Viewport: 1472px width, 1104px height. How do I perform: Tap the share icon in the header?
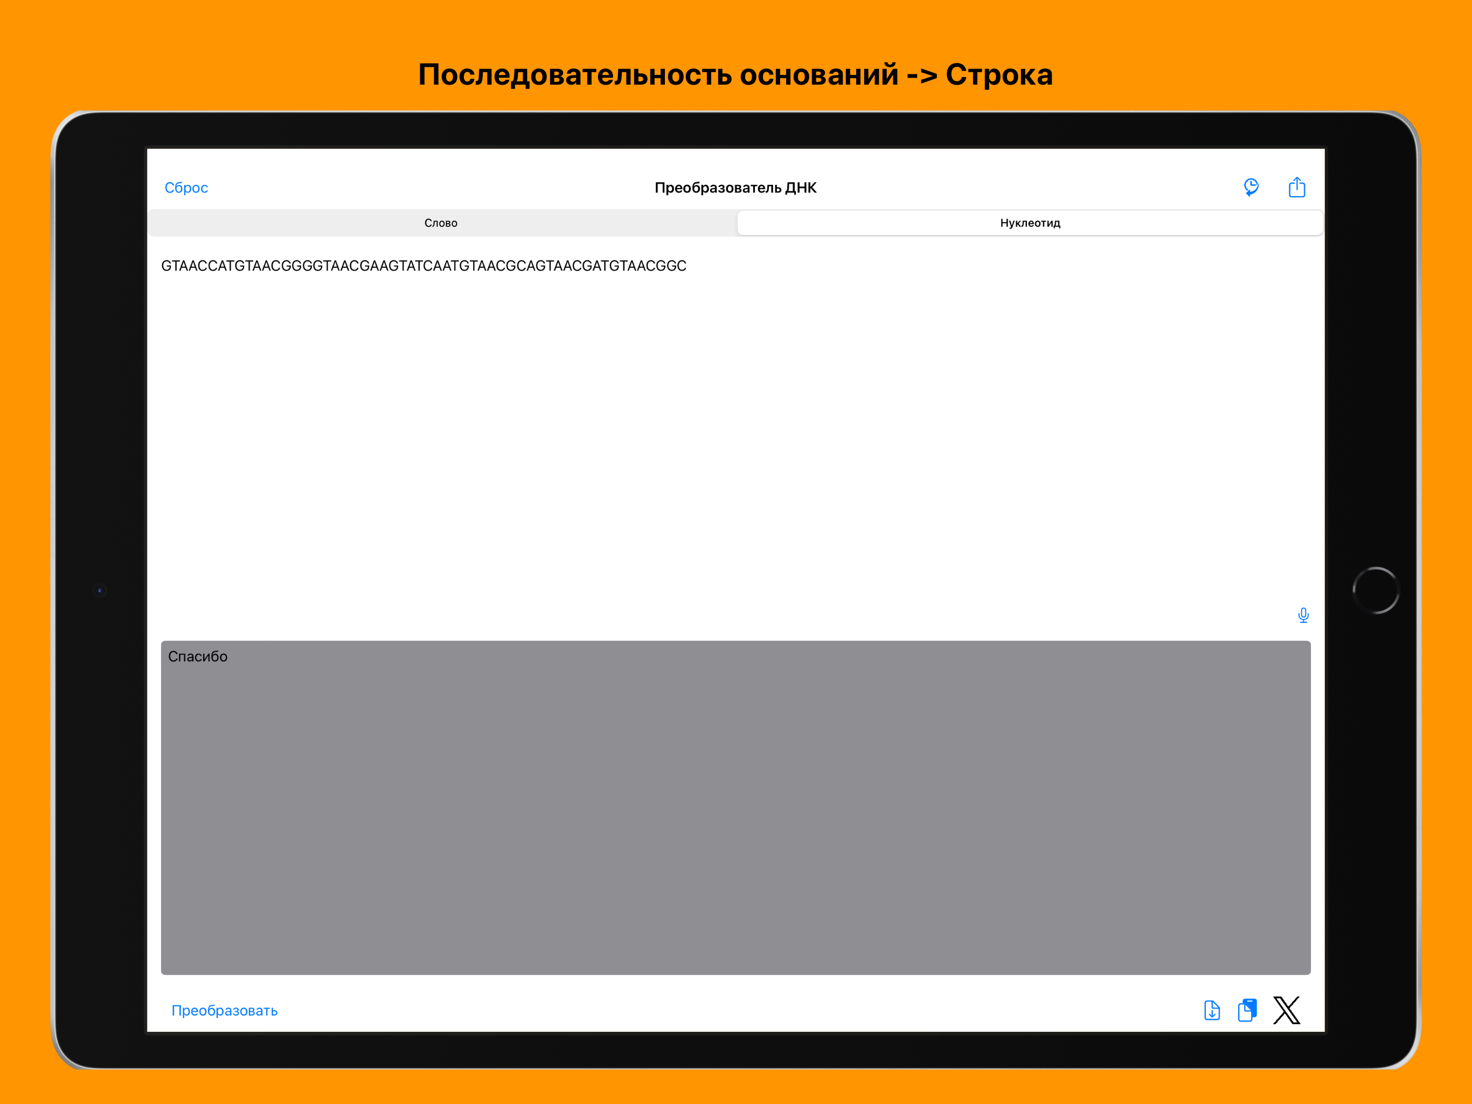(1296, 187)
